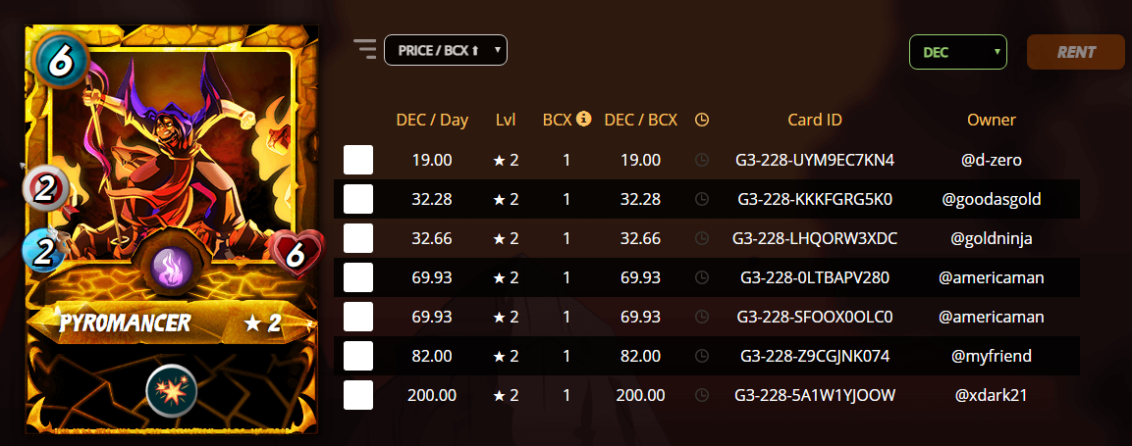1132x446 pixels.
Task: Open the DEC currency dropdown
Action: pyautogui.click(x=958, y=52)
